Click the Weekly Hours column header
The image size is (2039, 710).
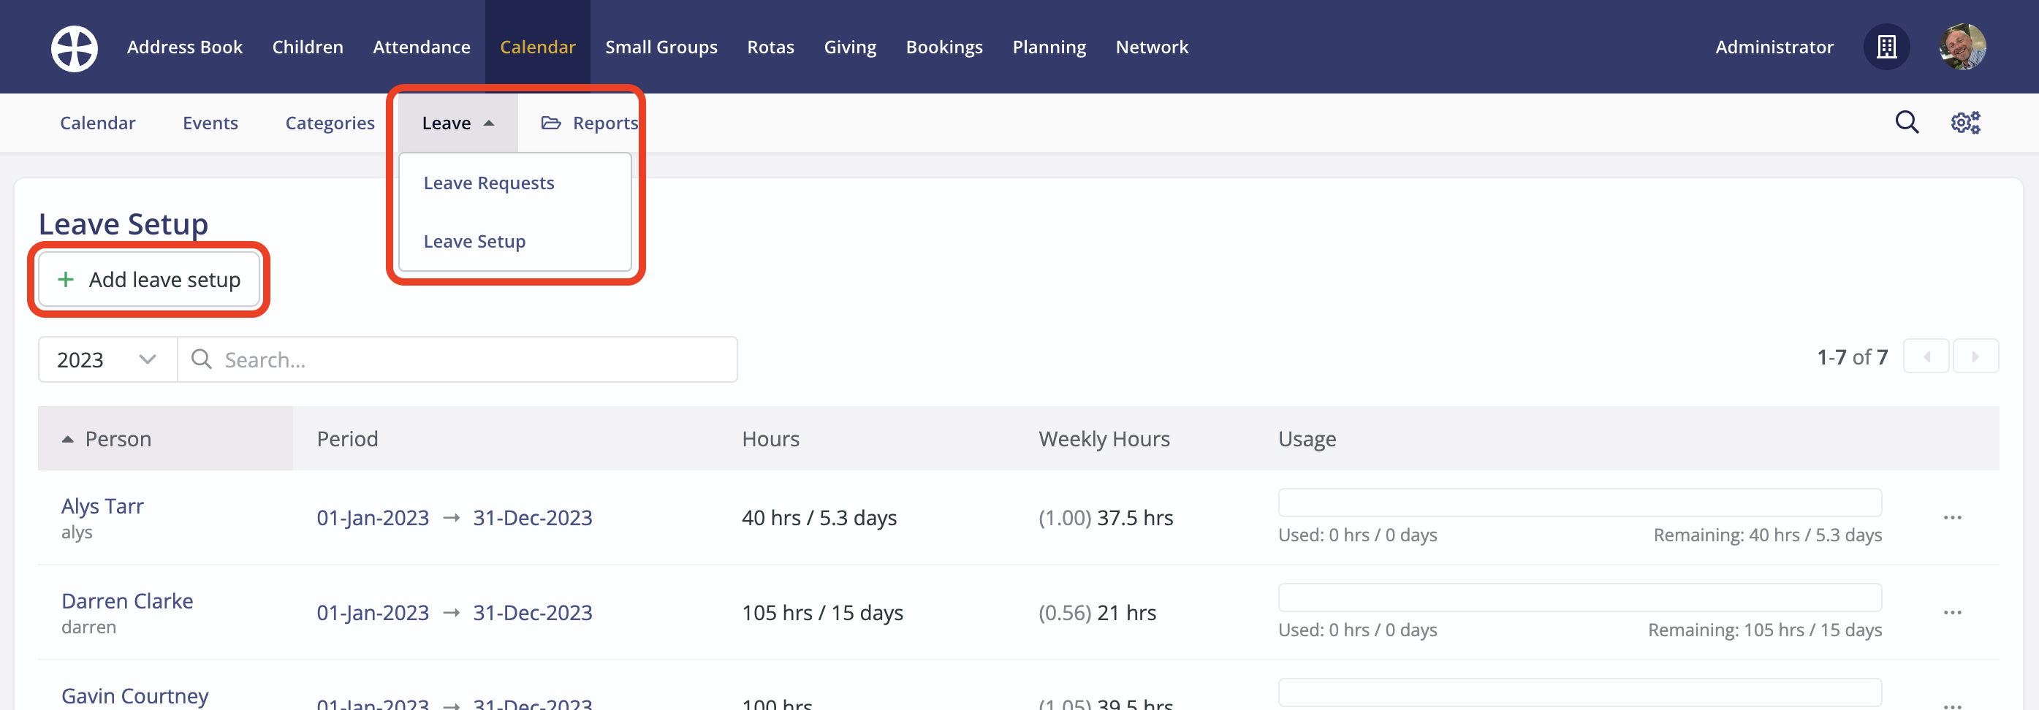click(x=1104, y=438)
